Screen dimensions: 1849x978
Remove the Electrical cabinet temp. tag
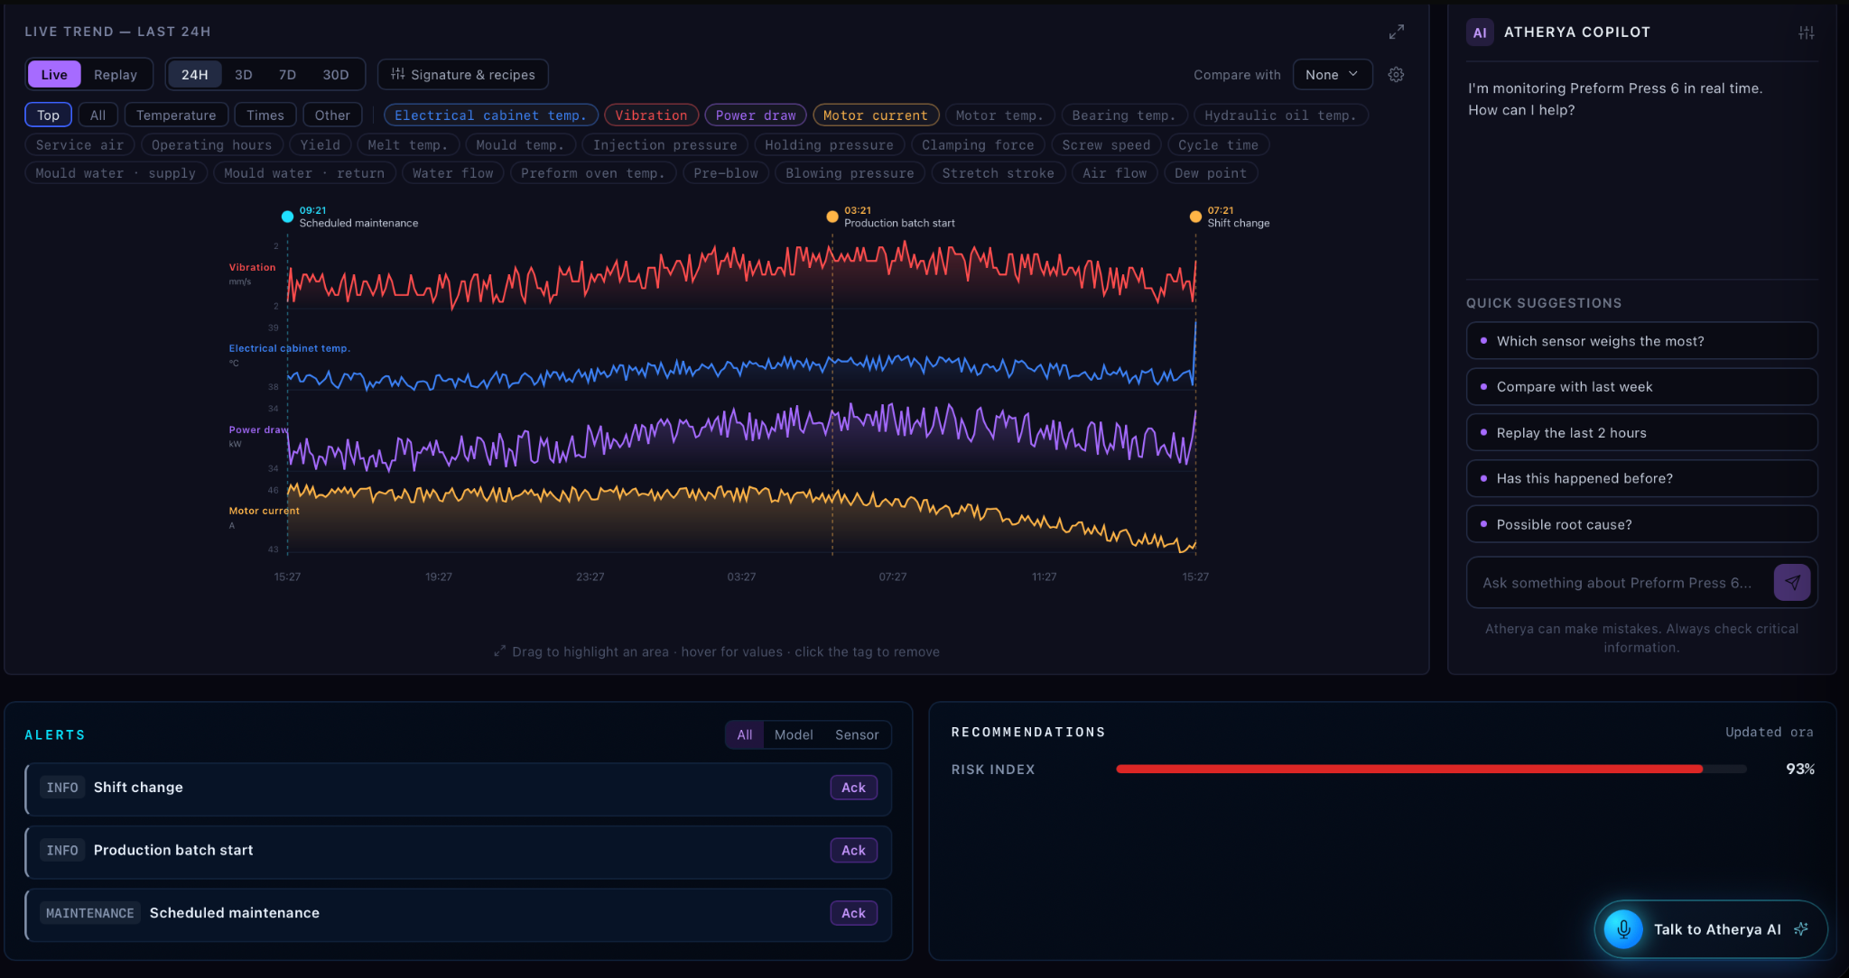tap(490, 115)
